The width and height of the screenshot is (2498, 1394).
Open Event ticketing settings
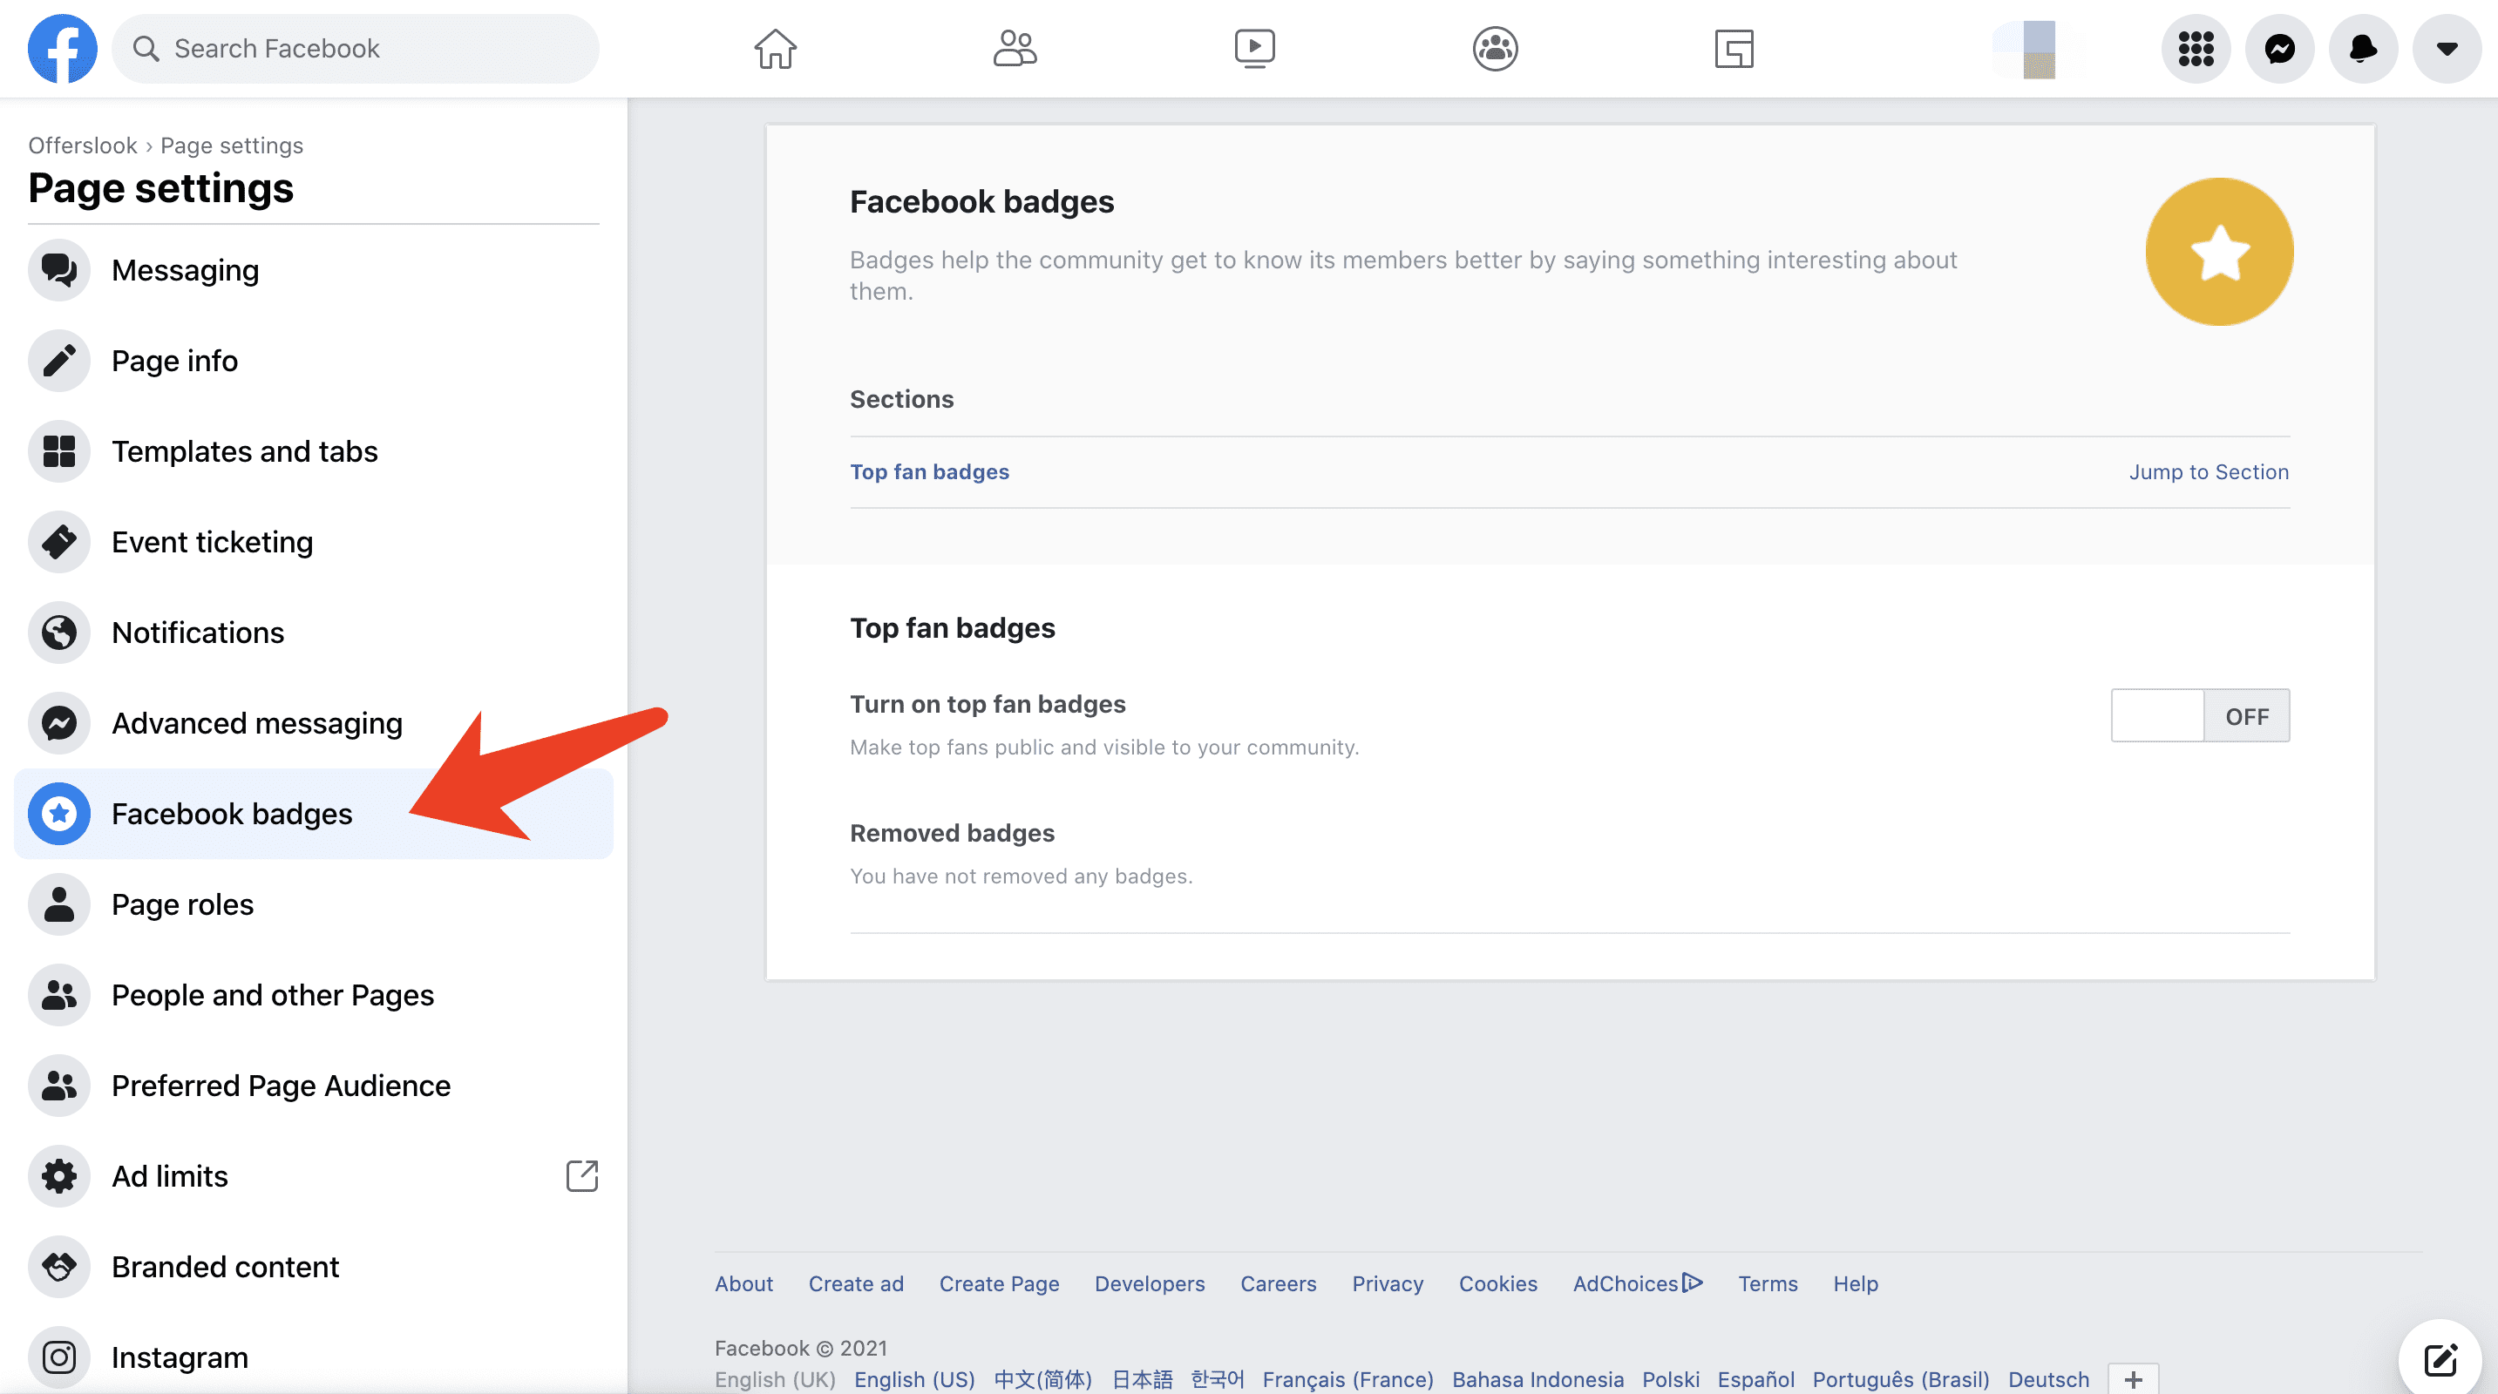click(211, 542)
